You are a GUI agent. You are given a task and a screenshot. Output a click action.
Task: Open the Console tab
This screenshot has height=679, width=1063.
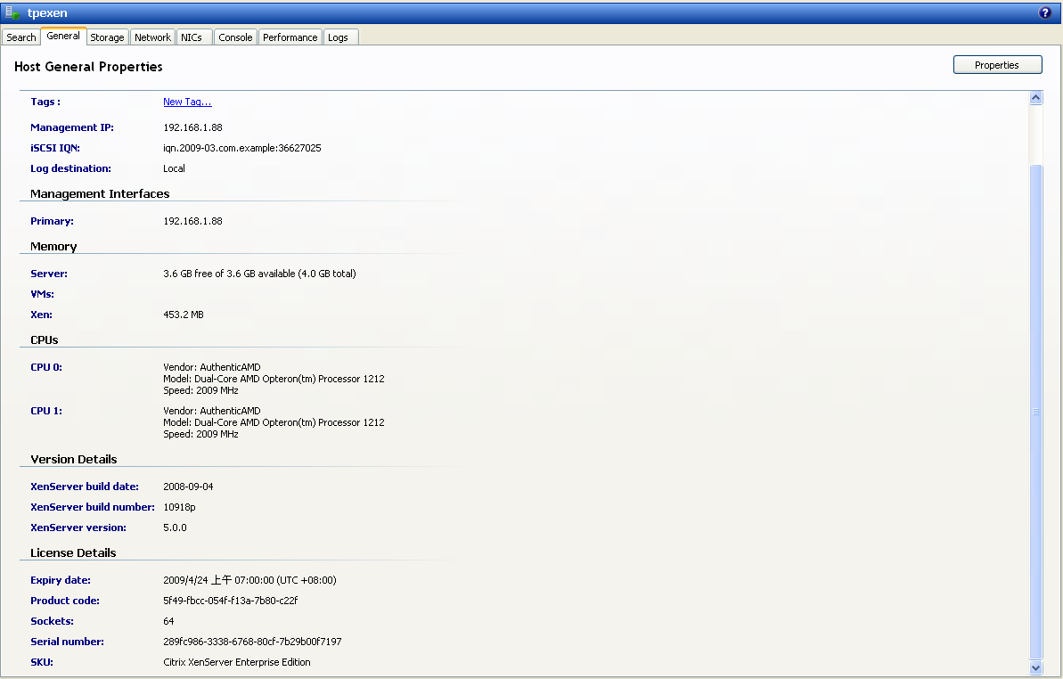tap(235, 37)
